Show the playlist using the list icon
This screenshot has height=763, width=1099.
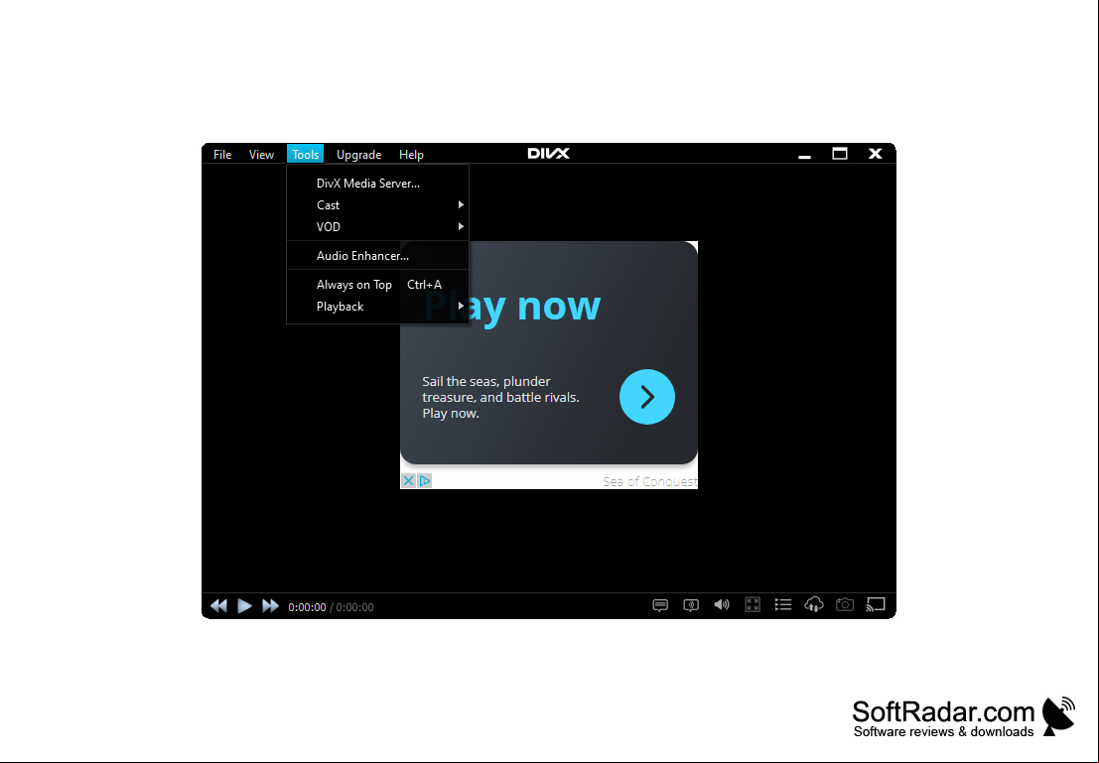click(783, 604)
